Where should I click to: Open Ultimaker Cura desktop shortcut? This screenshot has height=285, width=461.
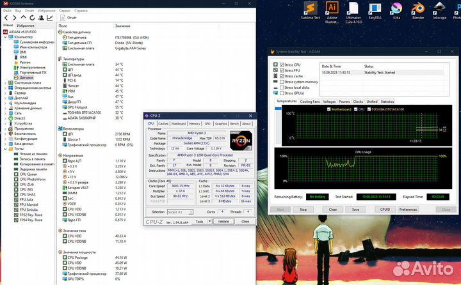(x=353, y=12)
